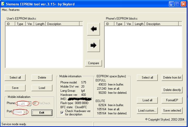The height and width of the screenshot is (127, 188).
Task: Click Select all under Phone's EEPROM blocks
Action: coord(147,78)
